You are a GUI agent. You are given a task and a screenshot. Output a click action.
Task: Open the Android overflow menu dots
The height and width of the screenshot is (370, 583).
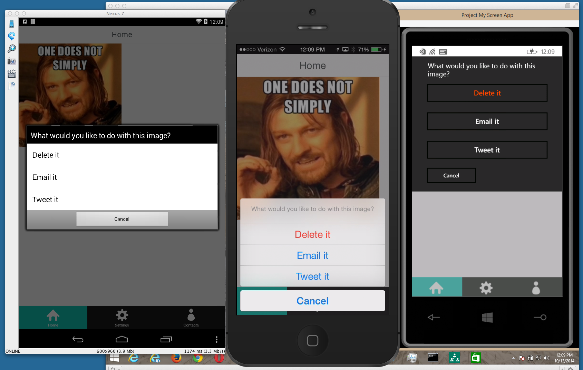pyautogui.click(x=216, y=339)
